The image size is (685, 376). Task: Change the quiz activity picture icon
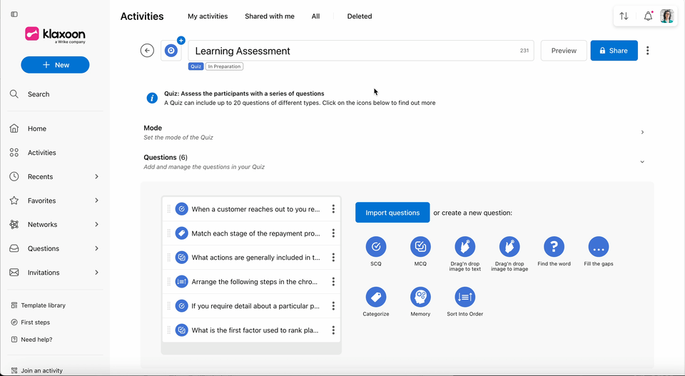click(x=171, y=51)
